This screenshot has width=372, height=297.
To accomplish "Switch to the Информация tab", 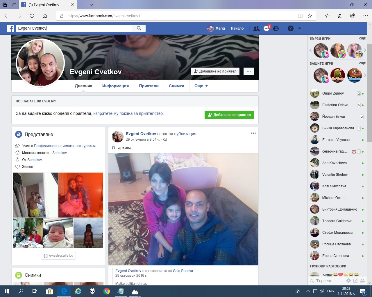I will 115,86.
